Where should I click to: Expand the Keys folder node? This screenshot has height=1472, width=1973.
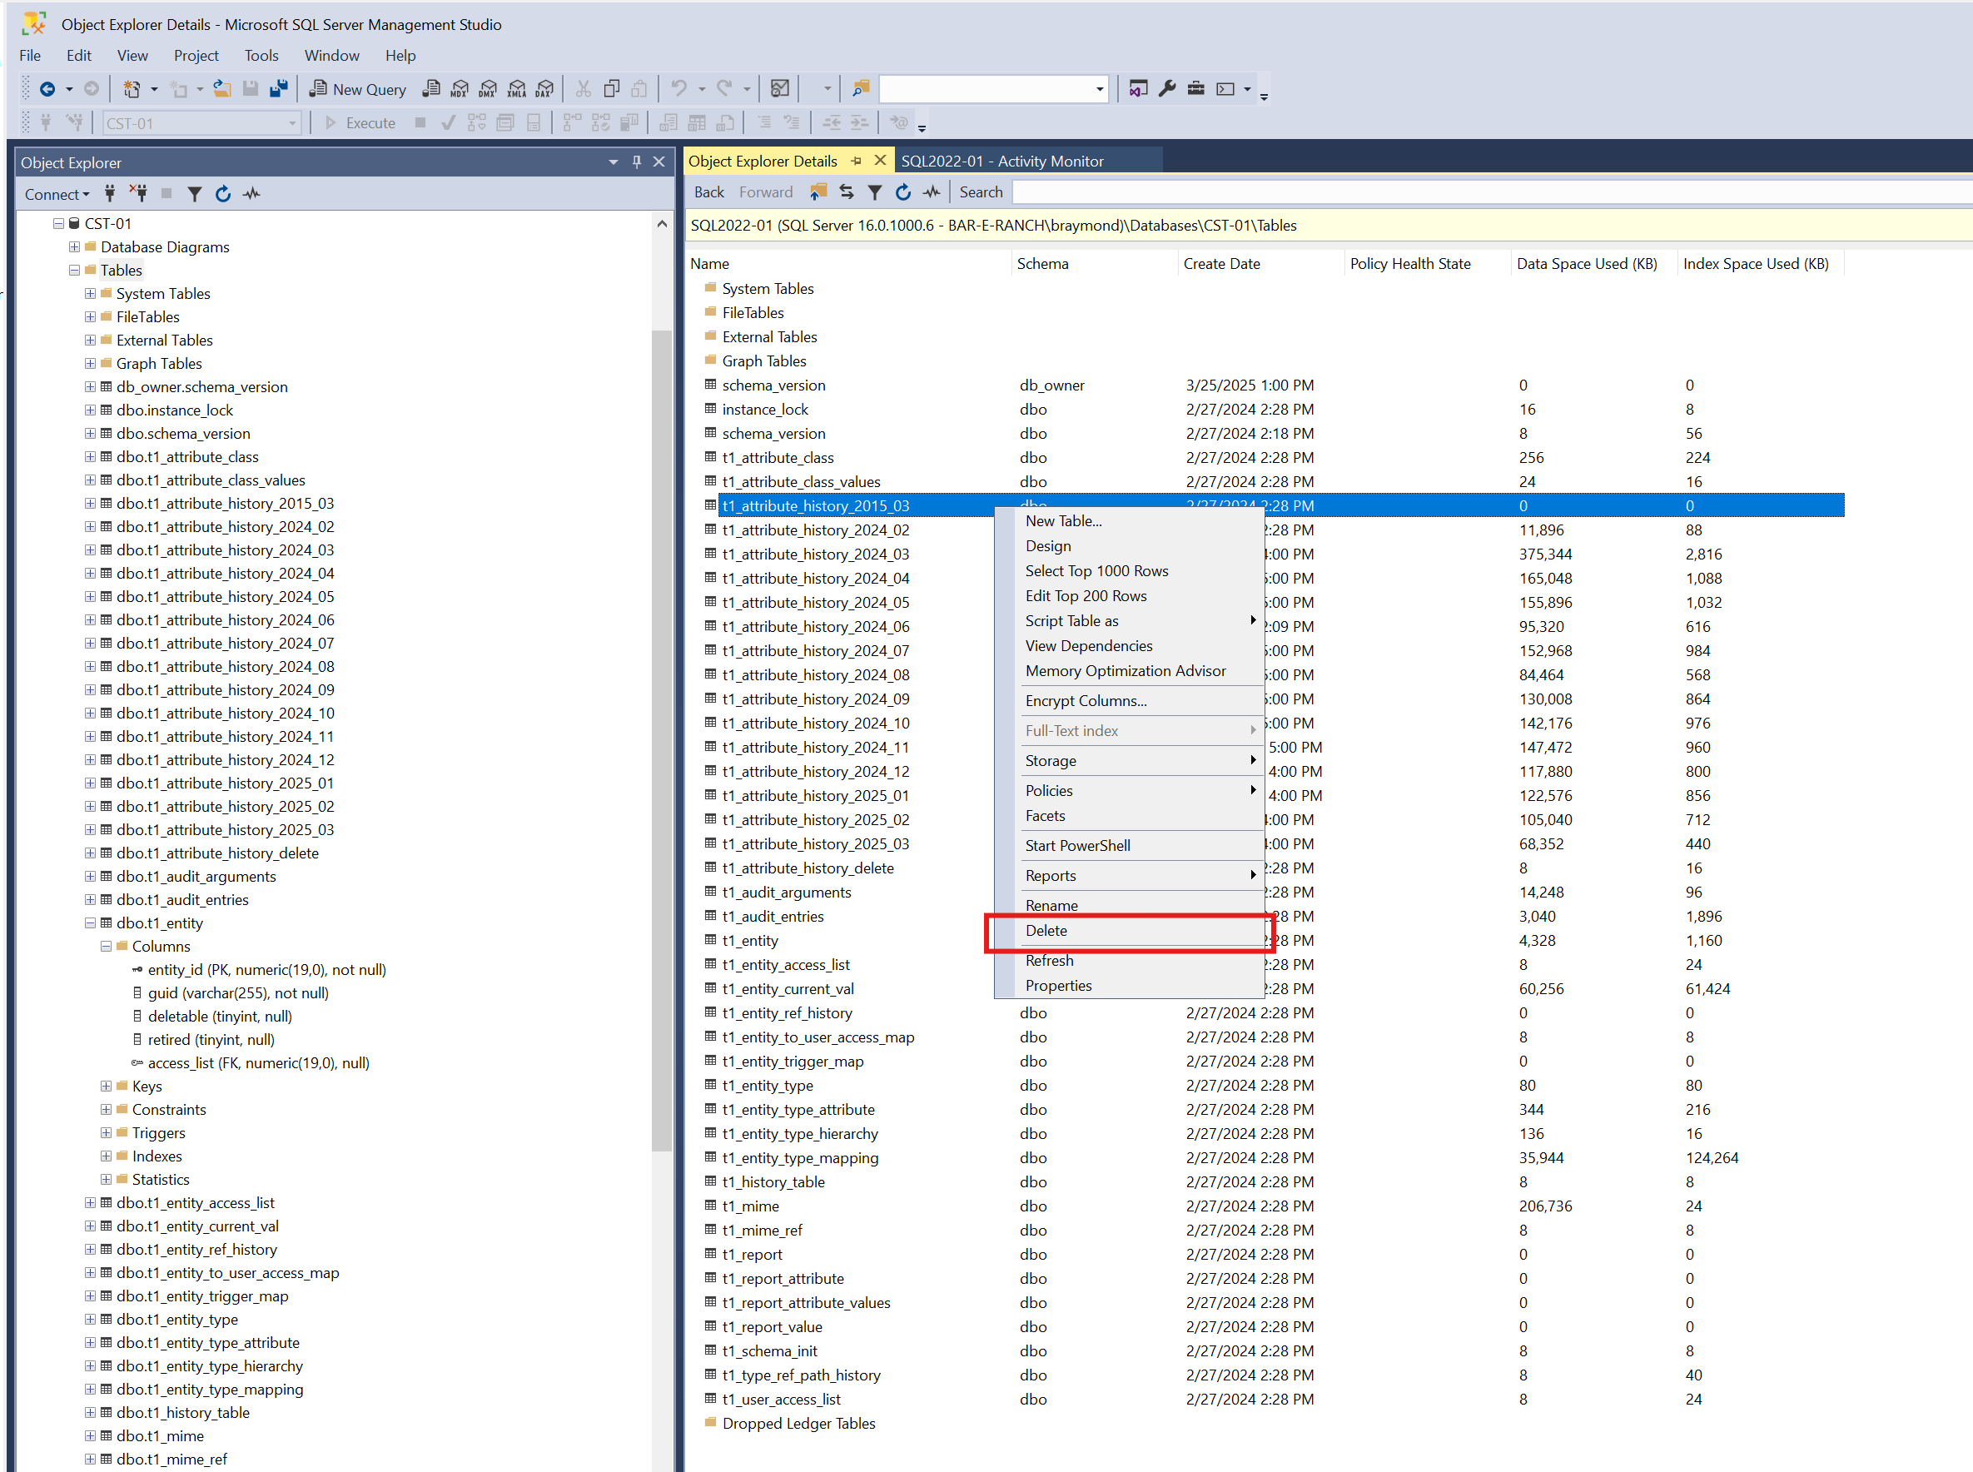coord(106,1087)
